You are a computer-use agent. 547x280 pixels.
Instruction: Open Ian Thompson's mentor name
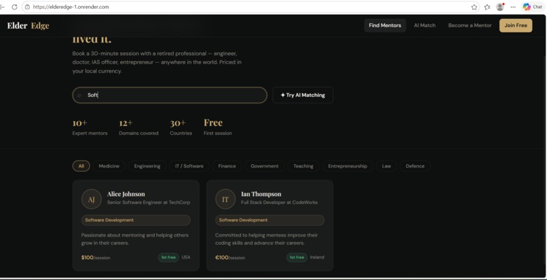coord(261,194)
